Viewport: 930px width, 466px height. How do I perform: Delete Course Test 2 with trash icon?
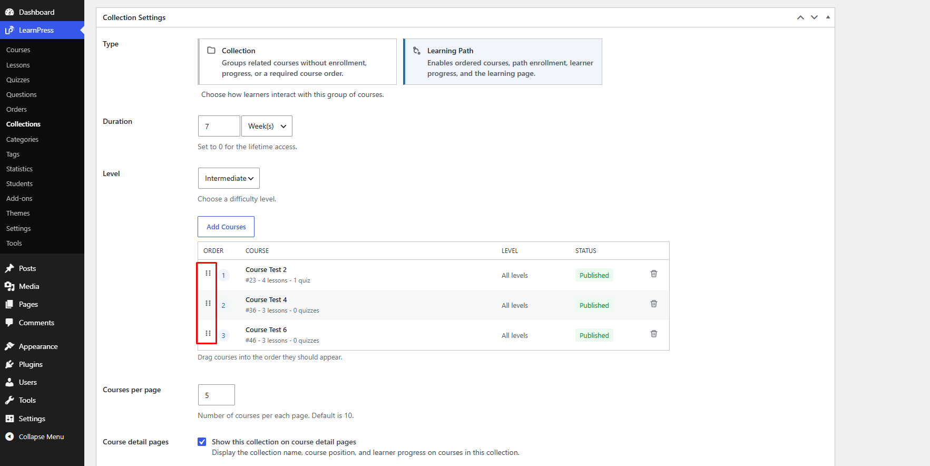point(654,274)
